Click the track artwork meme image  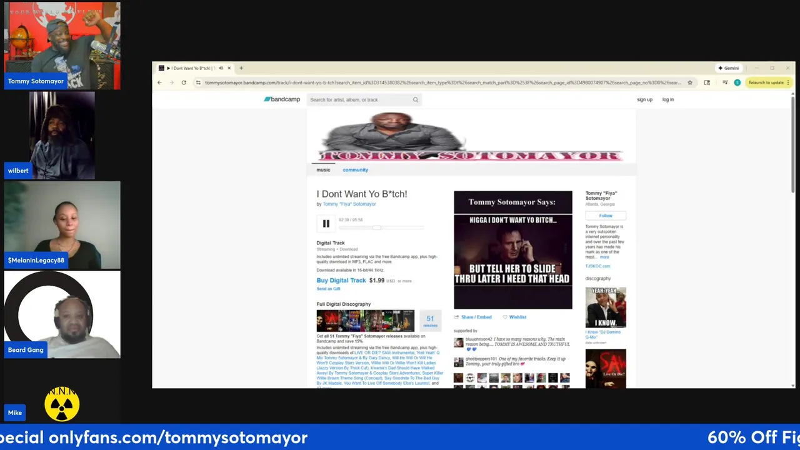click(x=513, y=250)
